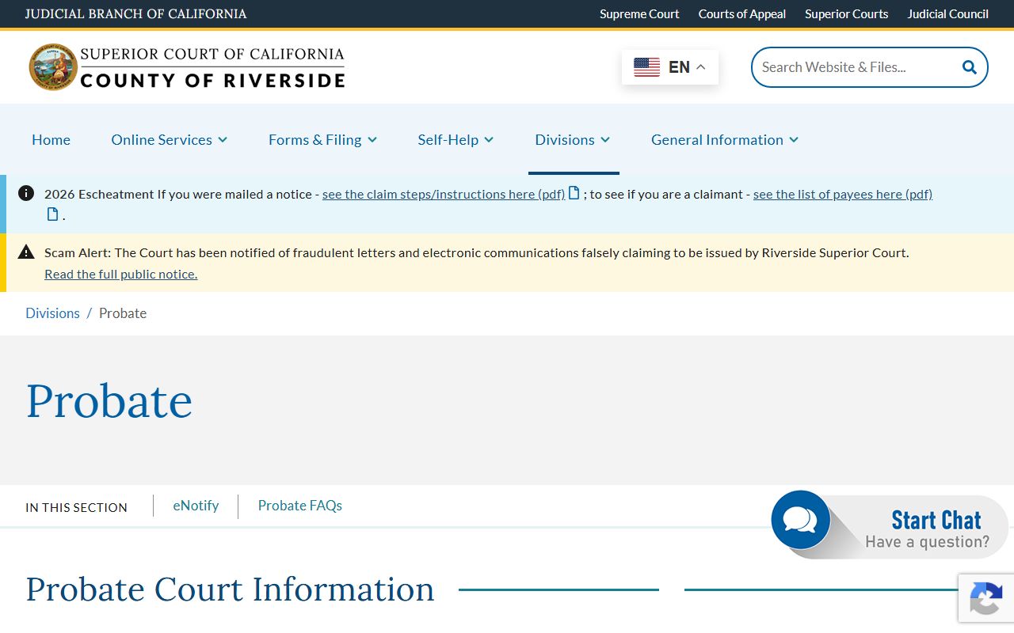Expand the Forms & Filing menu

coord(322,139)
